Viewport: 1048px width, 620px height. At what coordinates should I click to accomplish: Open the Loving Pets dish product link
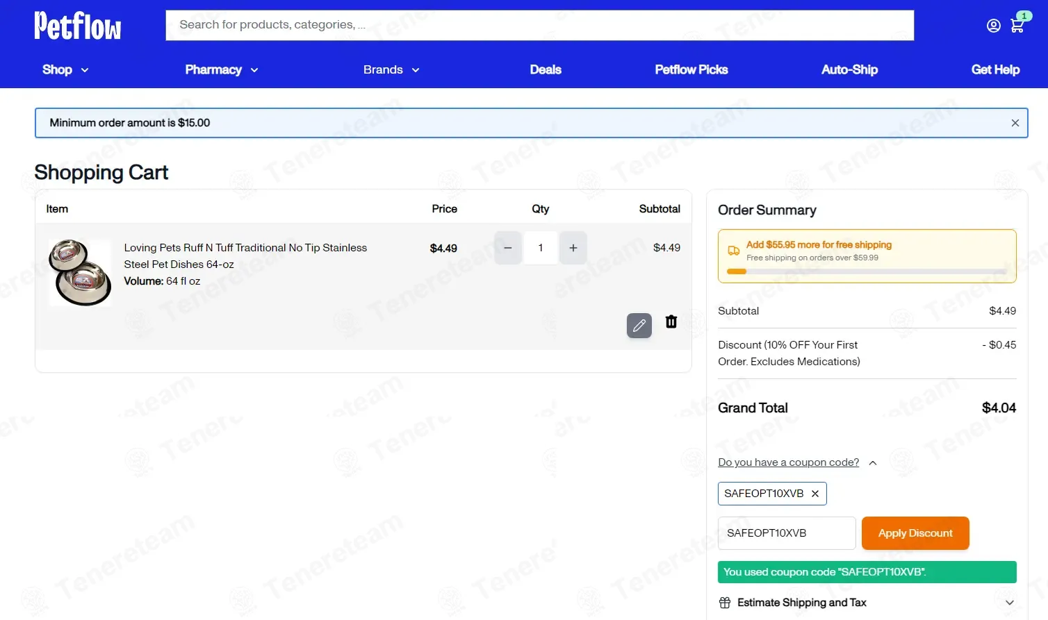click(x=245, y=256)
